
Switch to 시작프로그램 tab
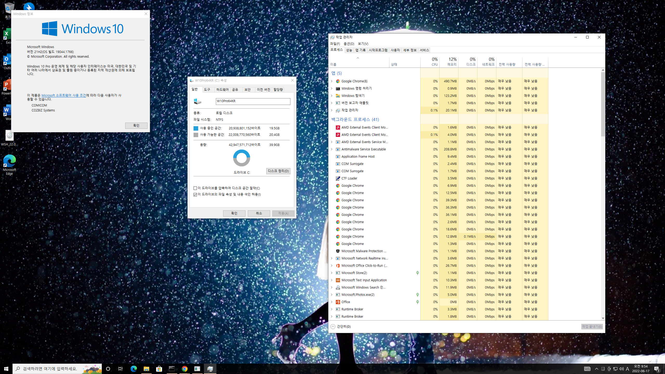[378, 50]
